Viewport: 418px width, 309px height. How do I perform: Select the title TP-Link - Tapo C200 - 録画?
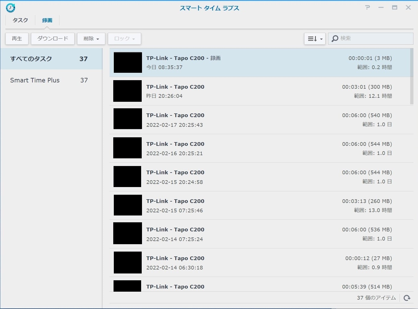183,58
